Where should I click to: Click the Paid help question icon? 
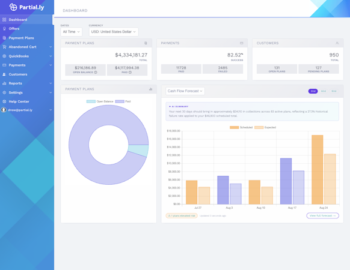[130, 72]
